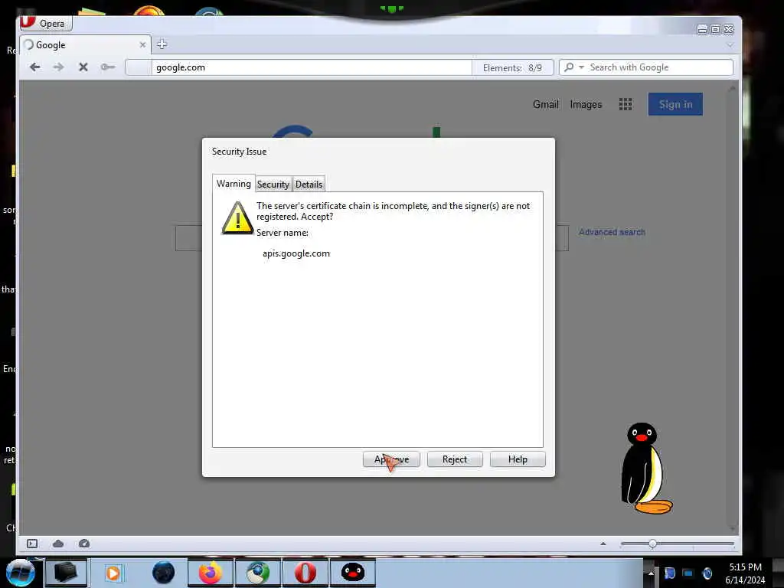This screenshot has width=784, height=588.
Task: Open the Windows Start menu
Action: pyautogui.click(x=21, y=573)
